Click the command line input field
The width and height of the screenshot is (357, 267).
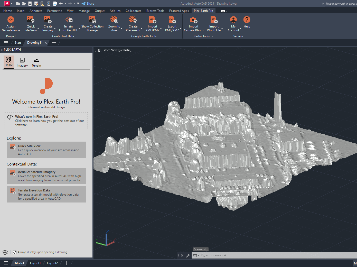point(278,255)
